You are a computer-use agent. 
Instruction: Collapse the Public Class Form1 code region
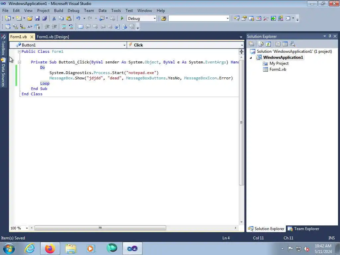[x=19, y=51]
